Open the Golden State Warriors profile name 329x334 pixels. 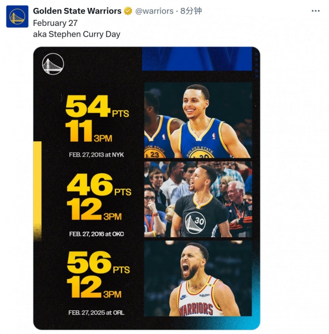(x=77, y=11)
